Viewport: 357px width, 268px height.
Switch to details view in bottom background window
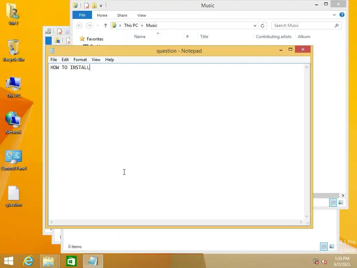coord(324,246)
